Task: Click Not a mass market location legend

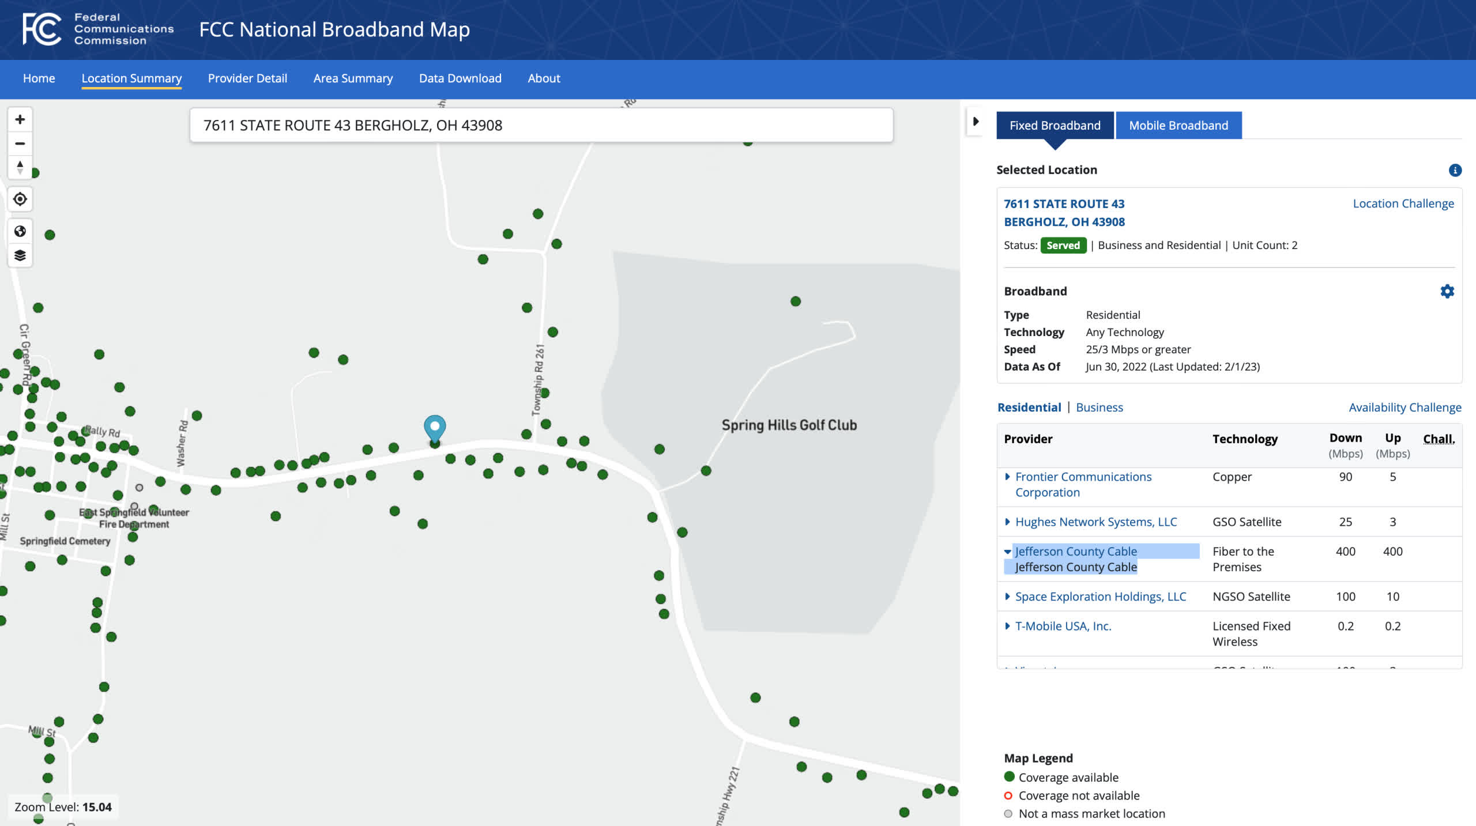Action: point(1085,814)
